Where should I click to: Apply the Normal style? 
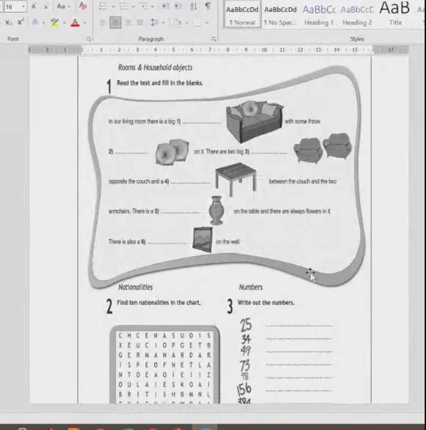coord(242,15)
